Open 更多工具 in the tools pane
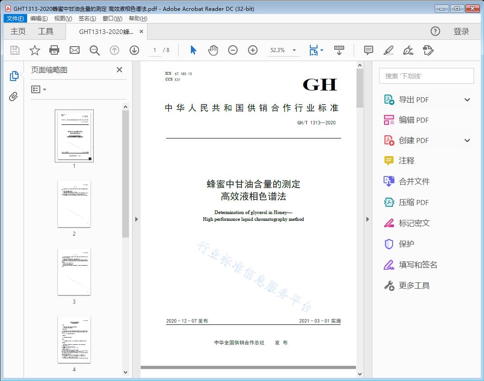Screen dimensions: 484x381 (414, 286)
